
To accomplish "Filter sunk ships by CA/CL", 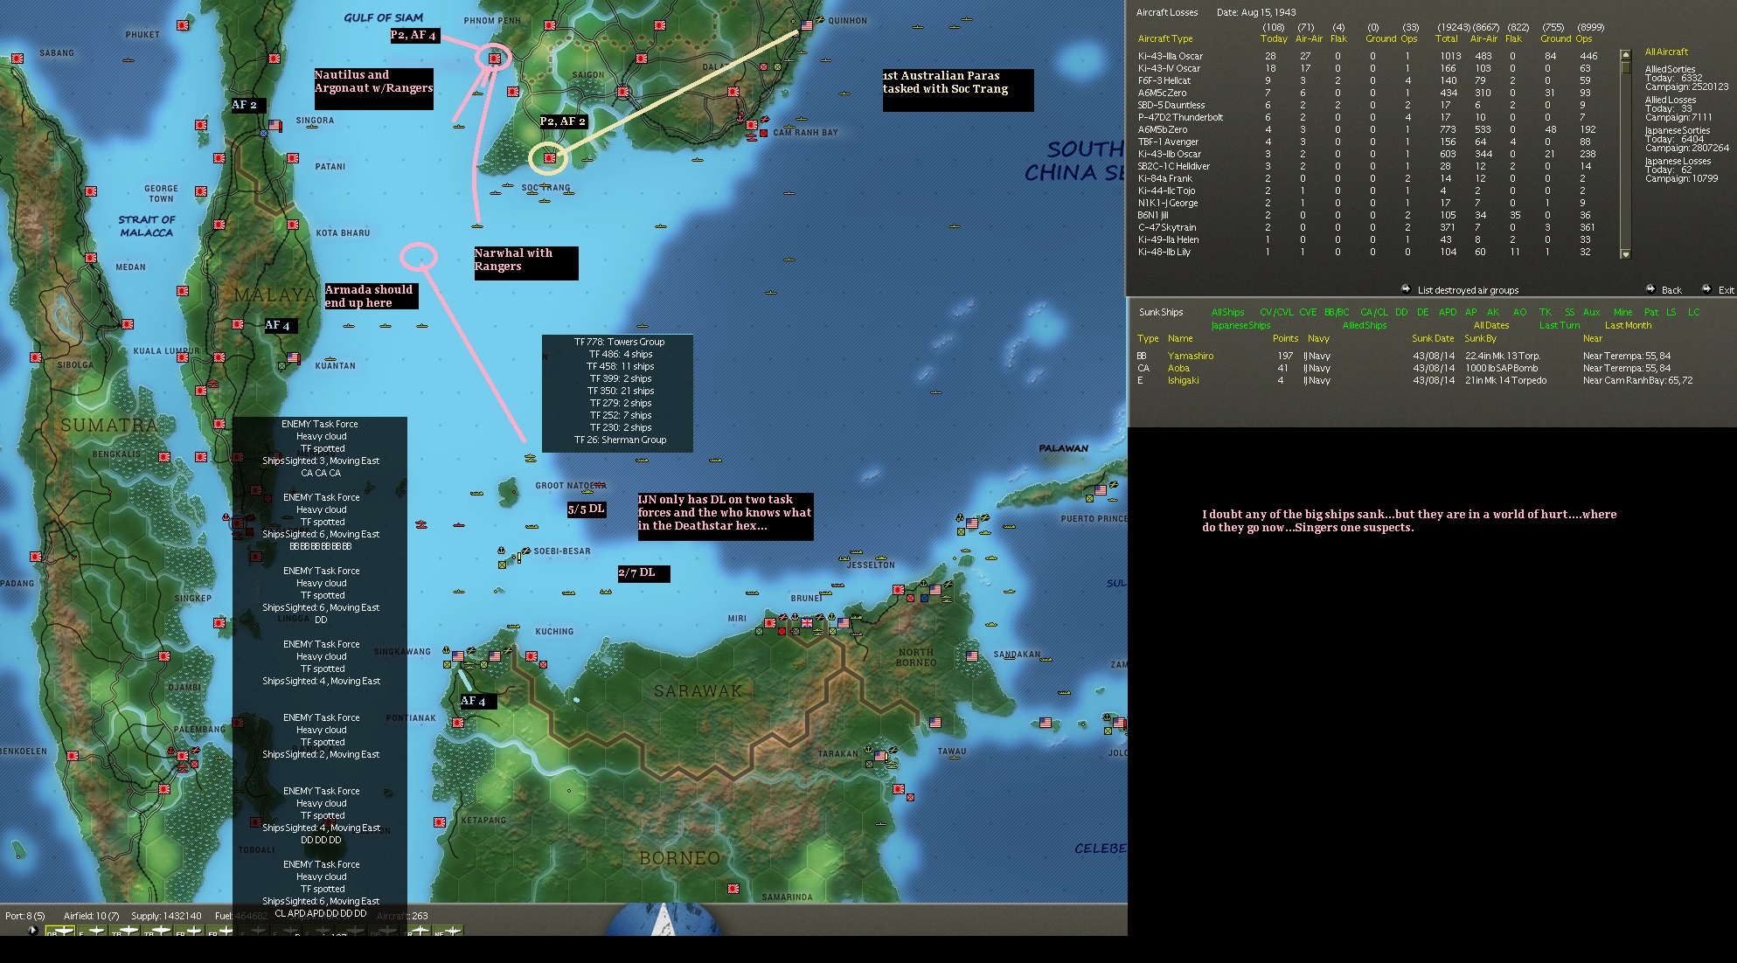I will 1373,312.
